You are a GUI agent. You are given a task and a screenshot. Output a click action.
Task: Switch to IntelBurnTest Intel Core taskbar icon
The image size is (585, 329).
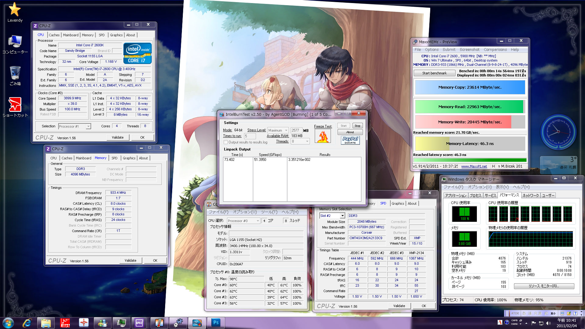[197, 323]
